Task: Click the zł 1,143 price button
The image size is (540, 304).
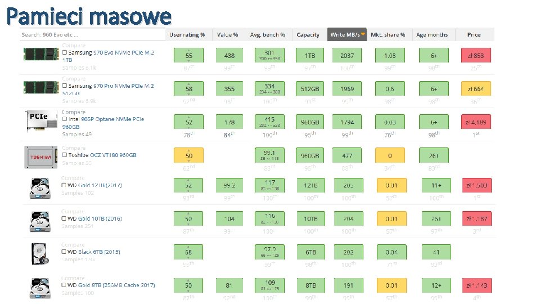Action: tap(476, 285)
